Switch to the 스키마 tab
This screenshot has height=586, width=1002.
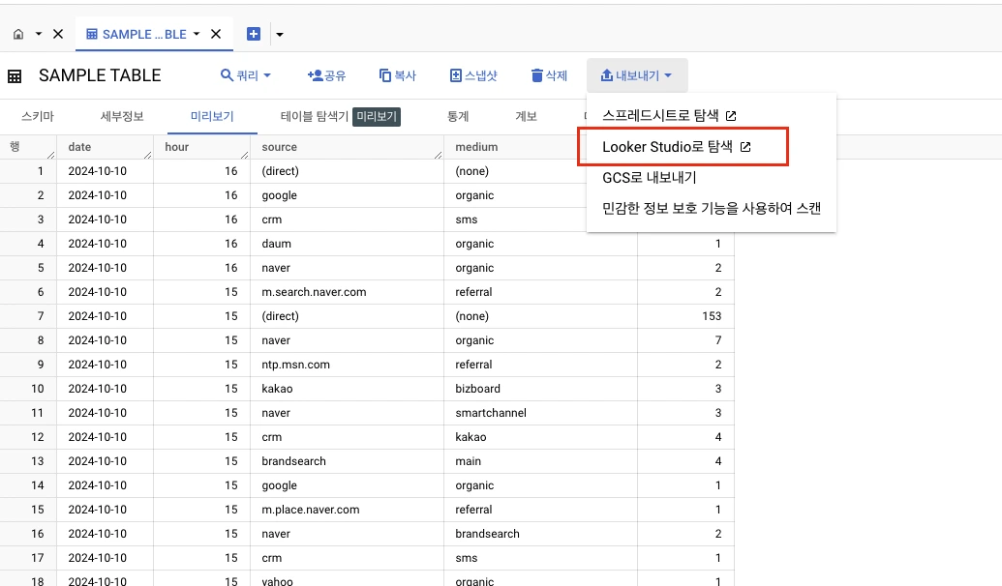38,116
